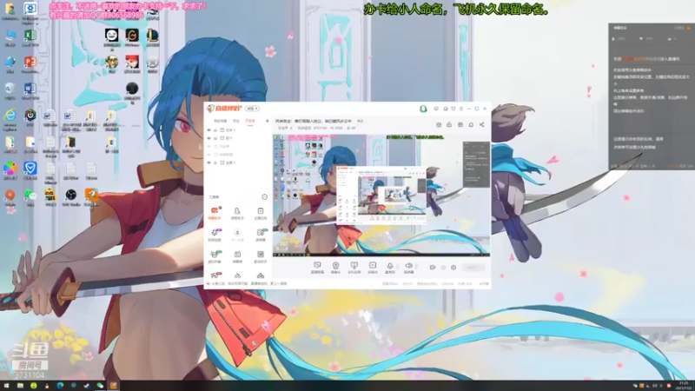This screenshot has width=695, height=391.
Task: Toggle visibility of the fourth dimmed source
Action: (x=208, y=155)
